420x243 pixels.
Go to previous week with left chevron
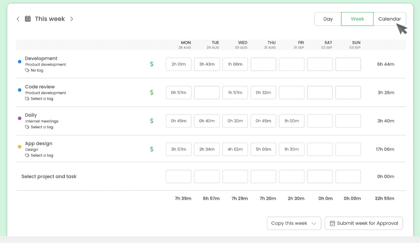(18, 19)
